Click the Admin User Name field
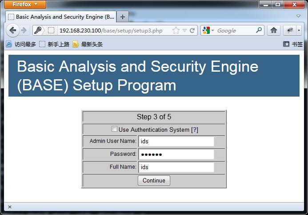The width and height of the screenshot is (308, 215). [x=176, y=142]
